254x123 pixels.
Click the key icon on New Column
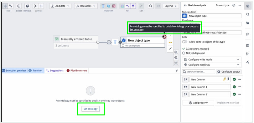point(225,79)
